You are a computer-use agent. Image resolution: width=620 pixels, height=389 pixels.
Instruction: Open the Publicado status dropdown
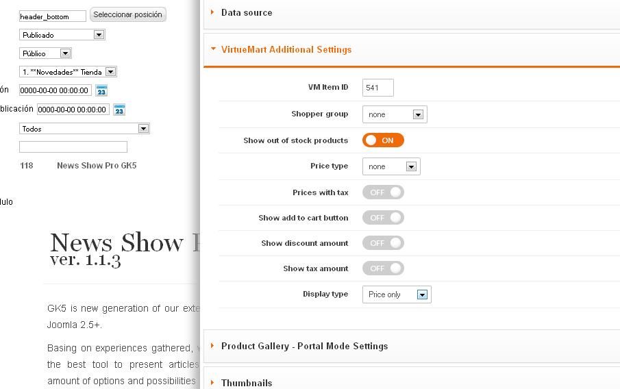point(62,35)
